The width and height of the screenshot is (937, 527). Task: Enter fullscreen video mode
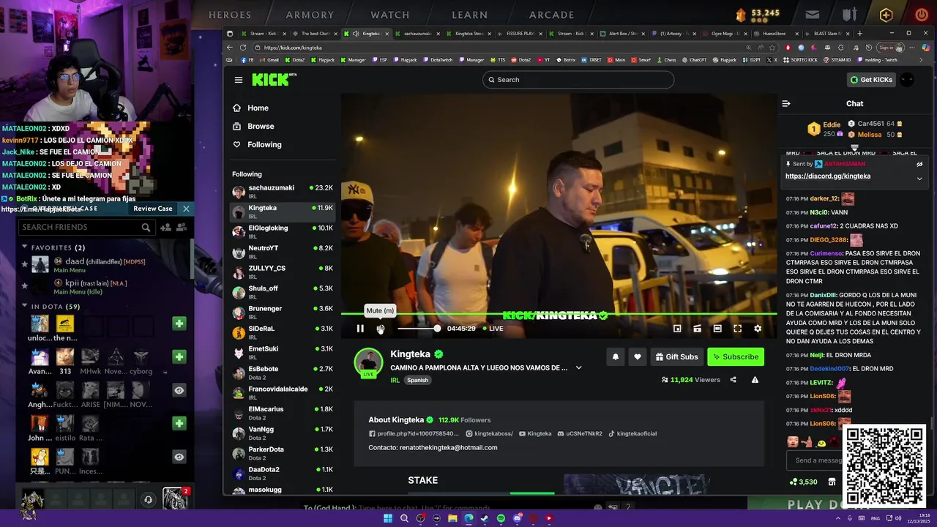click(737, 329)
